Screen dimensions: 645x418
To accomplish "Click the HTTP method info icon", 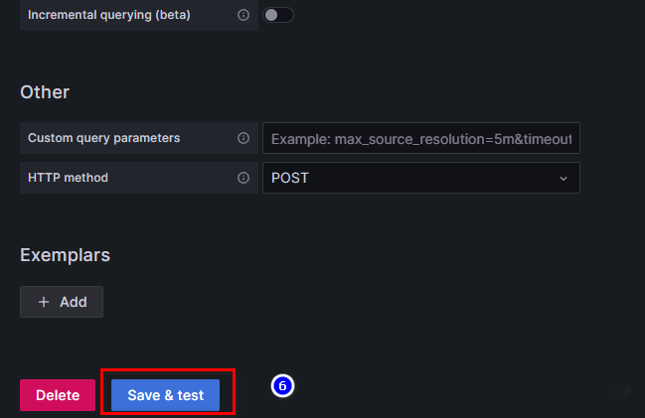I will coord(243,178).
